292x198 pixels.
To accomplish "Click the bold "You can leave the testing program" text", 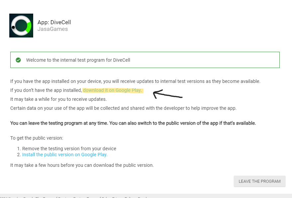I will point(133,123).
